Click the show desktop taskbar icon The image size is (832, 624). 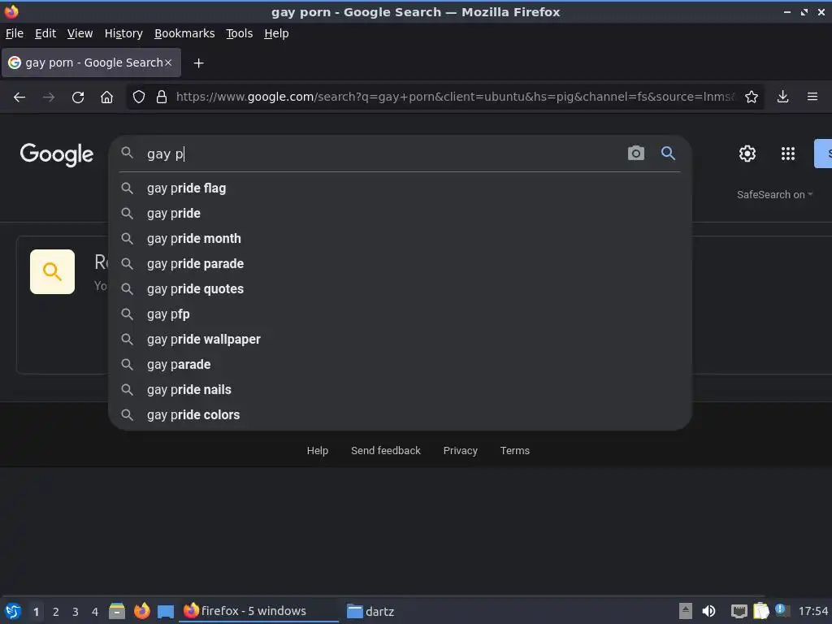click(166, 612)
